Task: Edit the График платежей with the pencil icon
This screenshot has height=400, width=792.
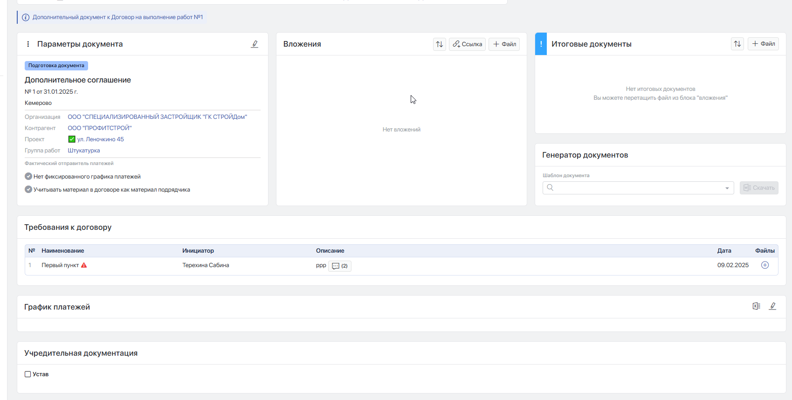Action: (x=772, y=306)
